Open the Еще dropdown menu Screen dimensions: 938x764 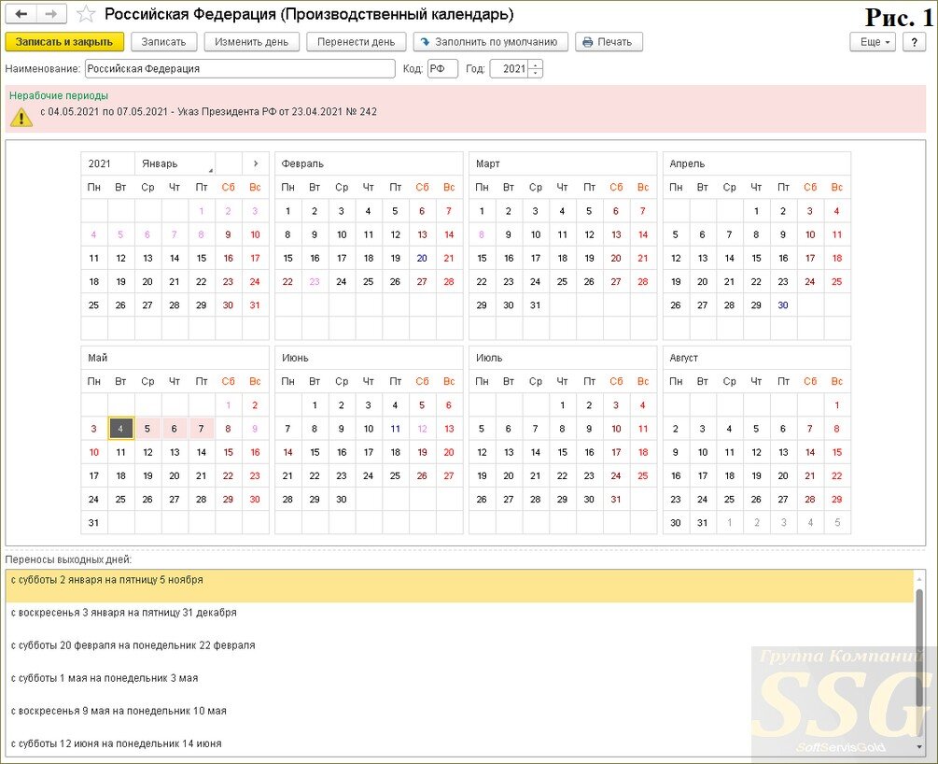[x=872, y=42]
